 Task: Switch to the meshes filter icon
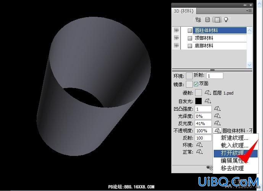click(208, 20)
